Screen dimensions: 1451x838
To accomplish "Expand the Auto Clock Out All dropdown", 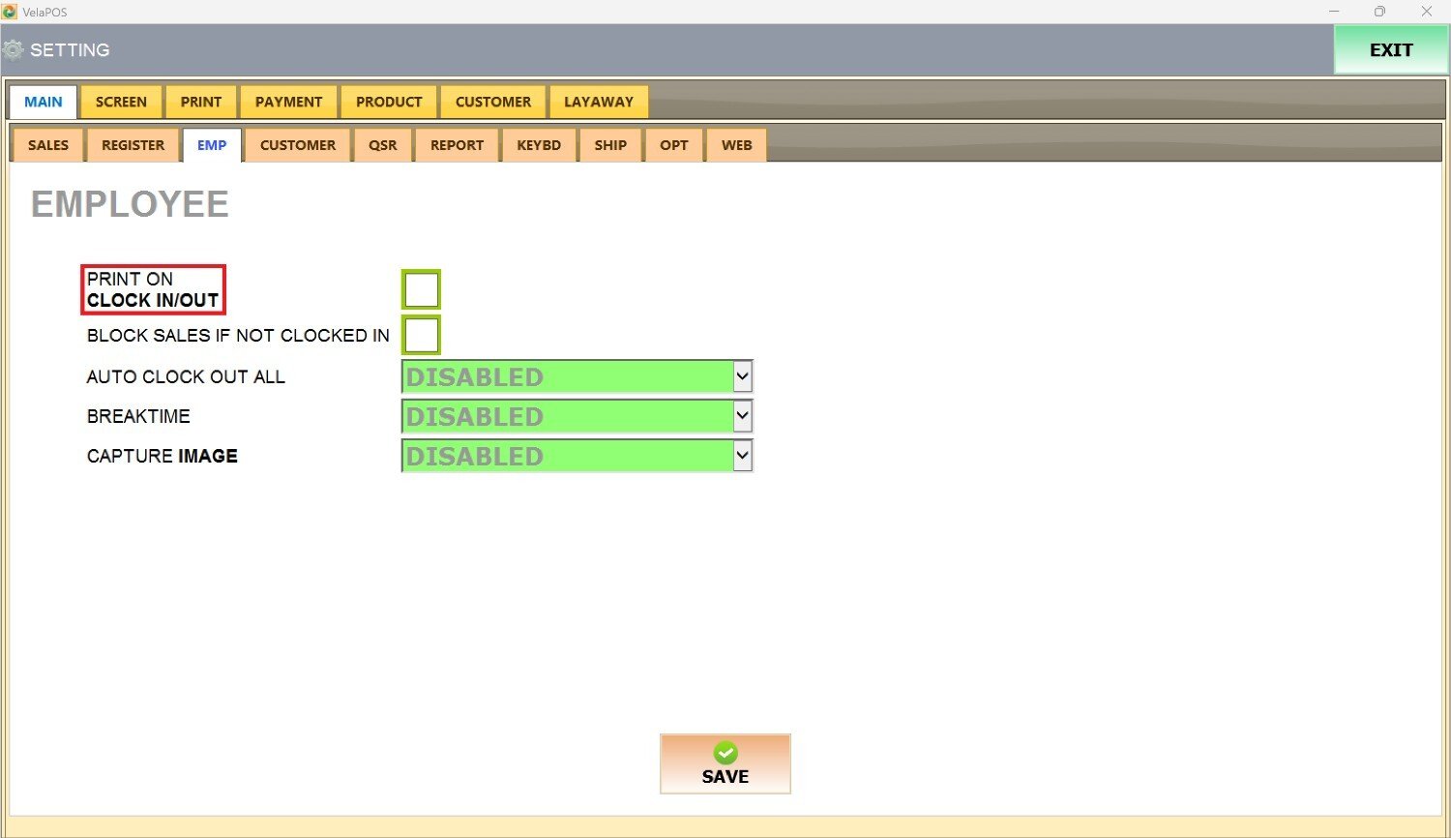I will (742, 376).
